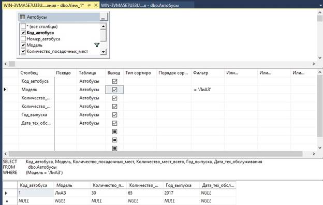The image size is (323, 205).
Task: Select first result row via its arrow
Action: pos(6,193)
